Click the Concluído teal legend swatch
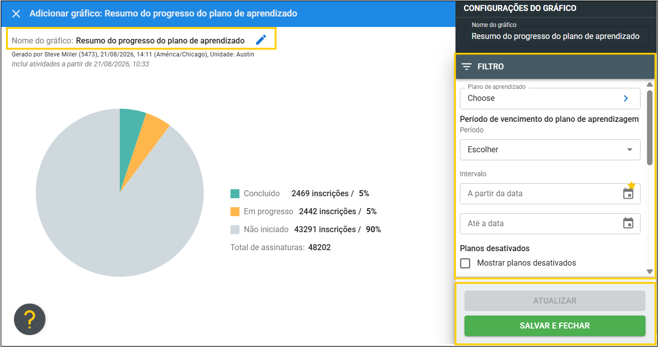This screenshot has width=658, height=347. 235,194
